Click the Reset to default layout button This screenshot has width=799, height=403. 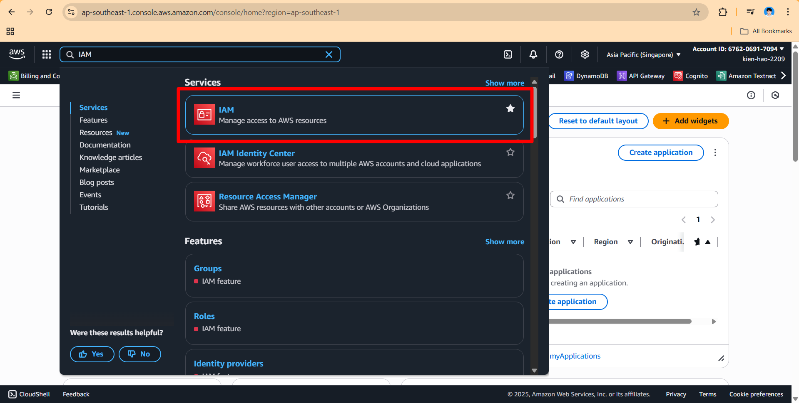pyautogui.click(x=598, y=121)
